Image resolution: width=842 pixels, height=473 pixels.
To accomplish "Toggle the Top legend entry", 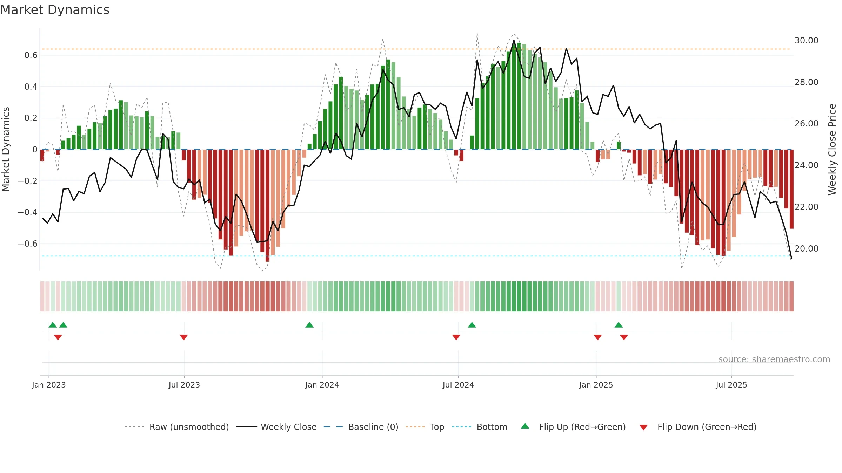I will [425, 427].
